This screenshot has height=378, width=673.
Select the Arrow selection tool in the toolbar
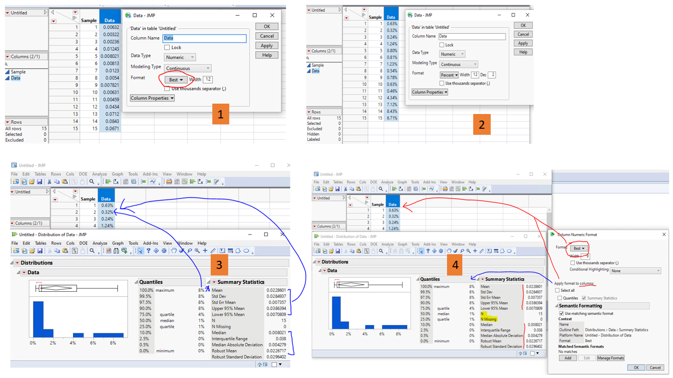[141, 250]
